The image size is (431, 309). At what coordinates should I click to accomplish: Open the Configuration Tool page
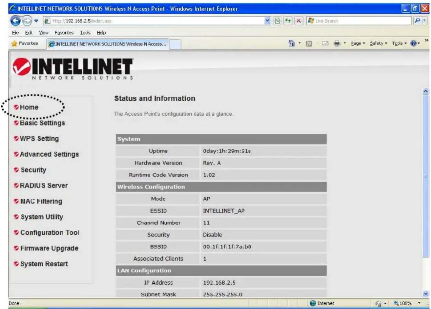(x=50, y=232)
